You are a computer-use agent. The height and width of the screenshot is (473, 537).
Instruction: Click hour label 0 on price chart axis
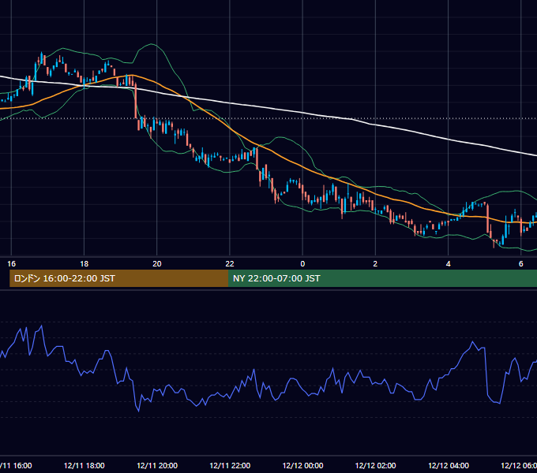pos(302,264)
